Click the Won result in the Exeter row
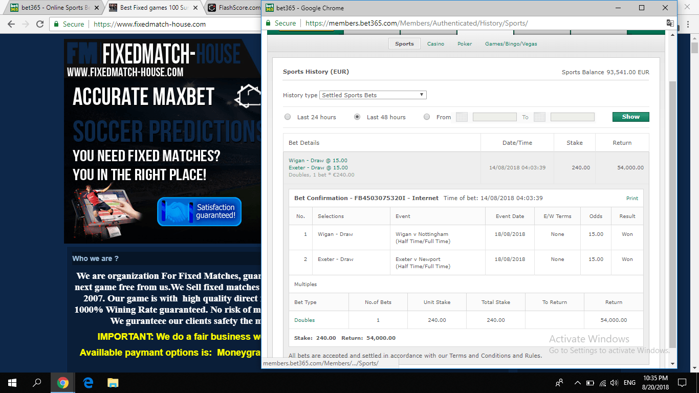The height and width of the screenshot is (393, 699). (x=627, y=259)
